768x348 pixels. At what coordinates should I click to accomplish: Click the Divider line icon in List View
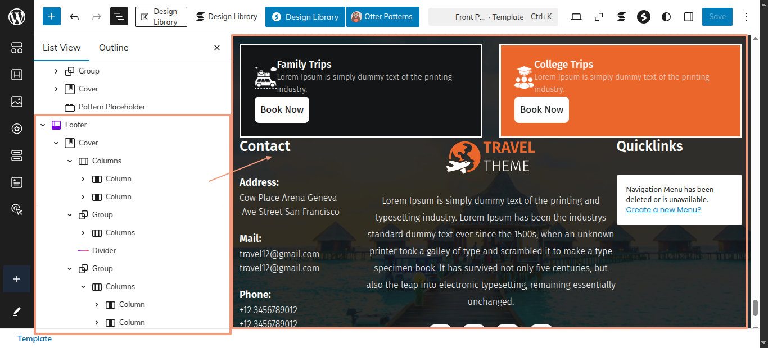click(83, 250)
